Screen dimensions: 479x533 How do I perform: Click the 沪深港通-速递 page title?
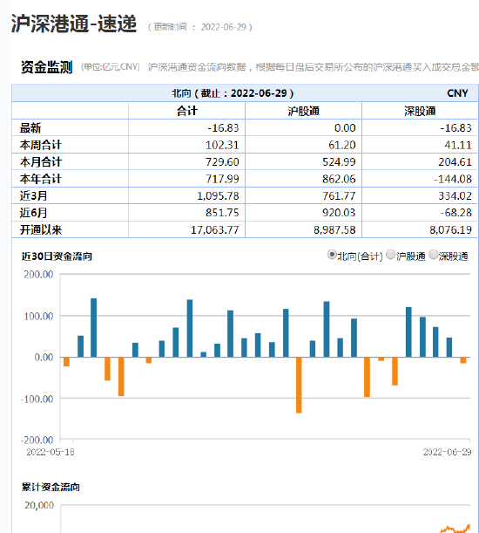click(x=74, y=24)
